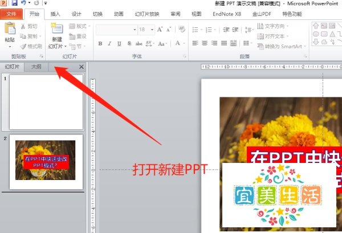Switch to the Animations (动画) tab
This screenshot has height=233, width=342.
click(x=119, y=14)
